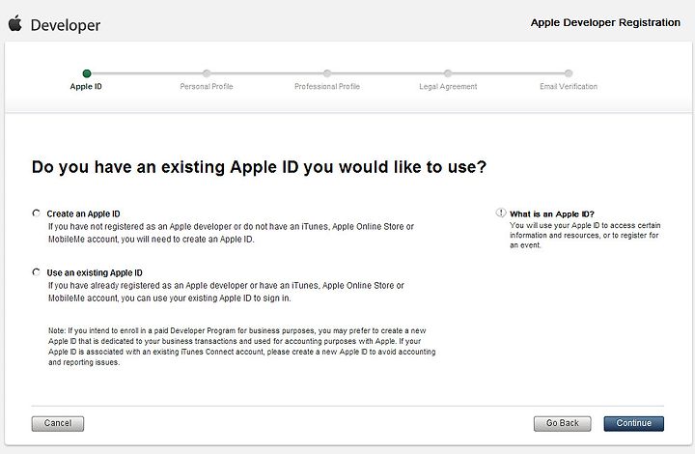Screen dimensions: 695x454
Task: Click the Personal Profile step label
Action: pos(207,87)
